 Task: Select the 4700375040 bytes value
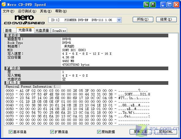coord(76,65)
